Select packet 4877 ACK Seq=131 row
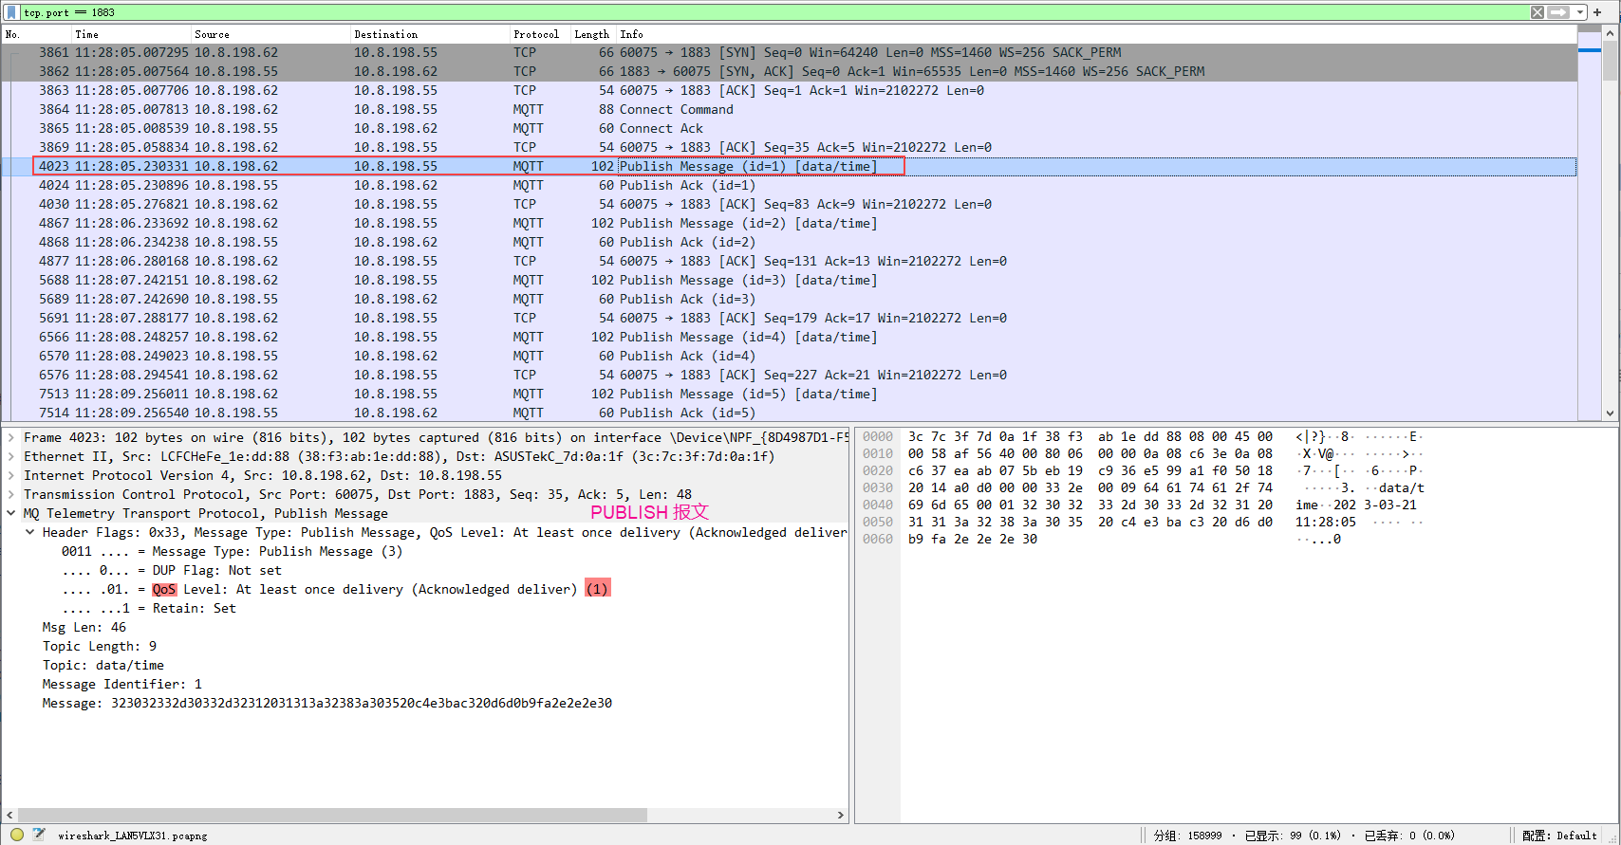The width and height of the screenshot is (1621, 845). click(789, 261)
